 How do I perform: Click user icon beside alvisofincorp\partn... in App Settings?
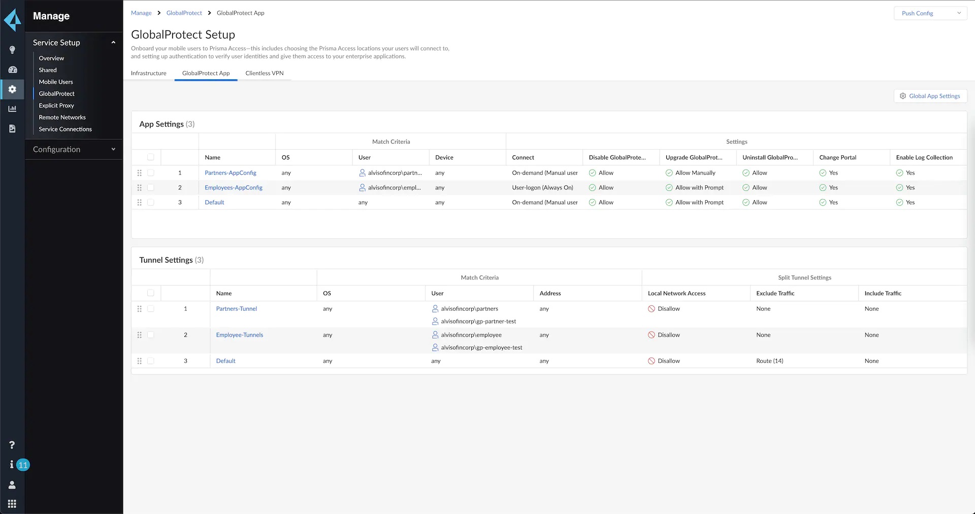(x=362, y=173)
